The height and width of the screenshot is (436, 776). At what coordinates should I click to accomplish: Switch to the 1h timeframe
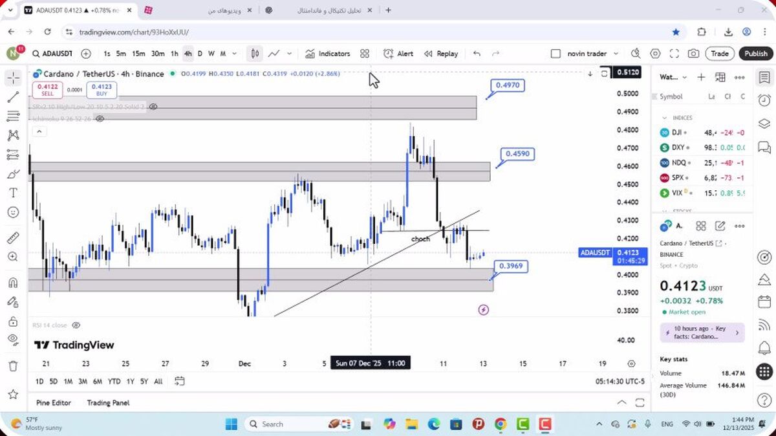174,54
